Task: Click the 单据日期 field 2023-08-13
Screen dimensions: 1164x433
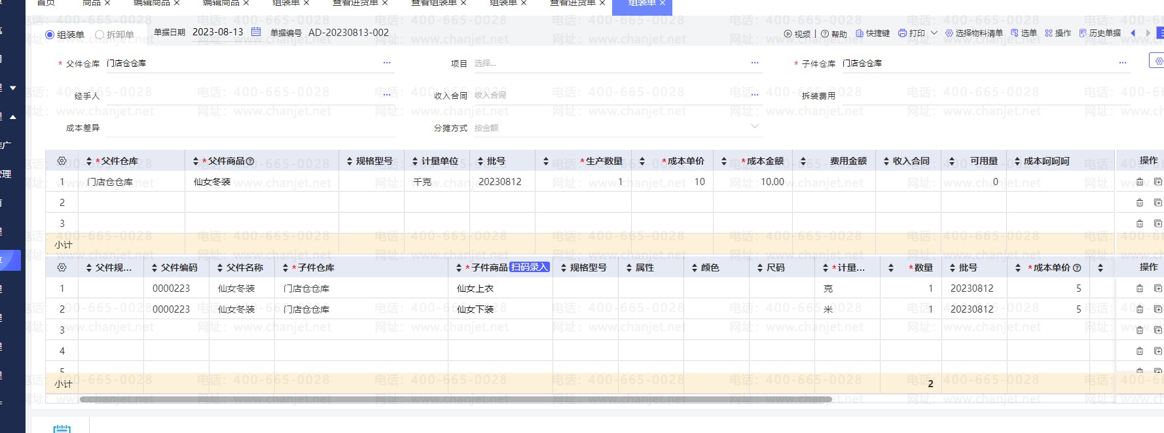Action: point(218,32)
